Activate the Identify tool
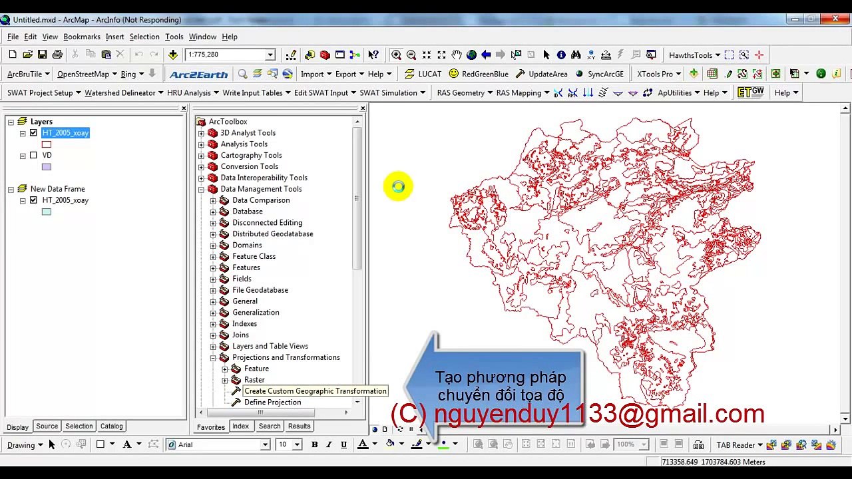The width and height of the screenshot is (852, 479). 560,55
